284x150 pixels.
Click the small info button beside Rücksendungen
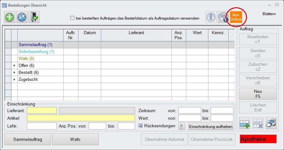(x=182, y=126)
